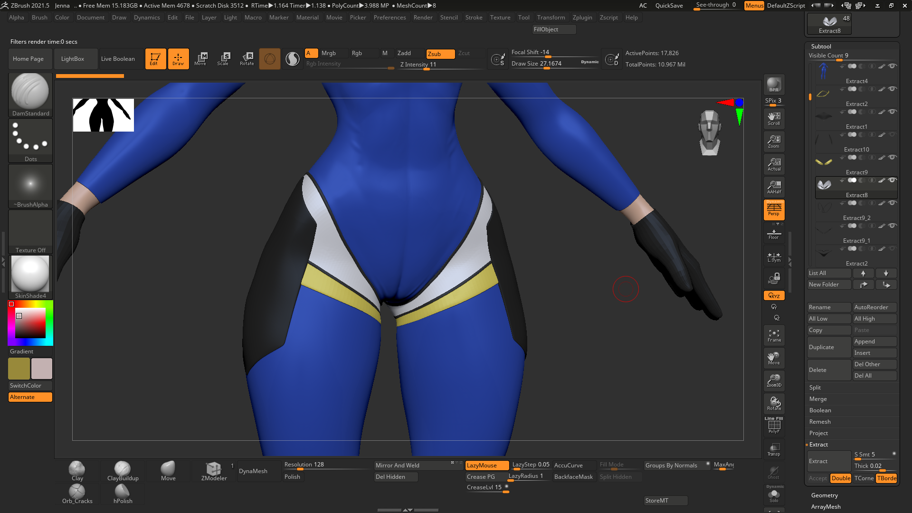Viewport: 912px width, 513px height.
Task: Open the Zplugin menu
Action: point(582,18)
